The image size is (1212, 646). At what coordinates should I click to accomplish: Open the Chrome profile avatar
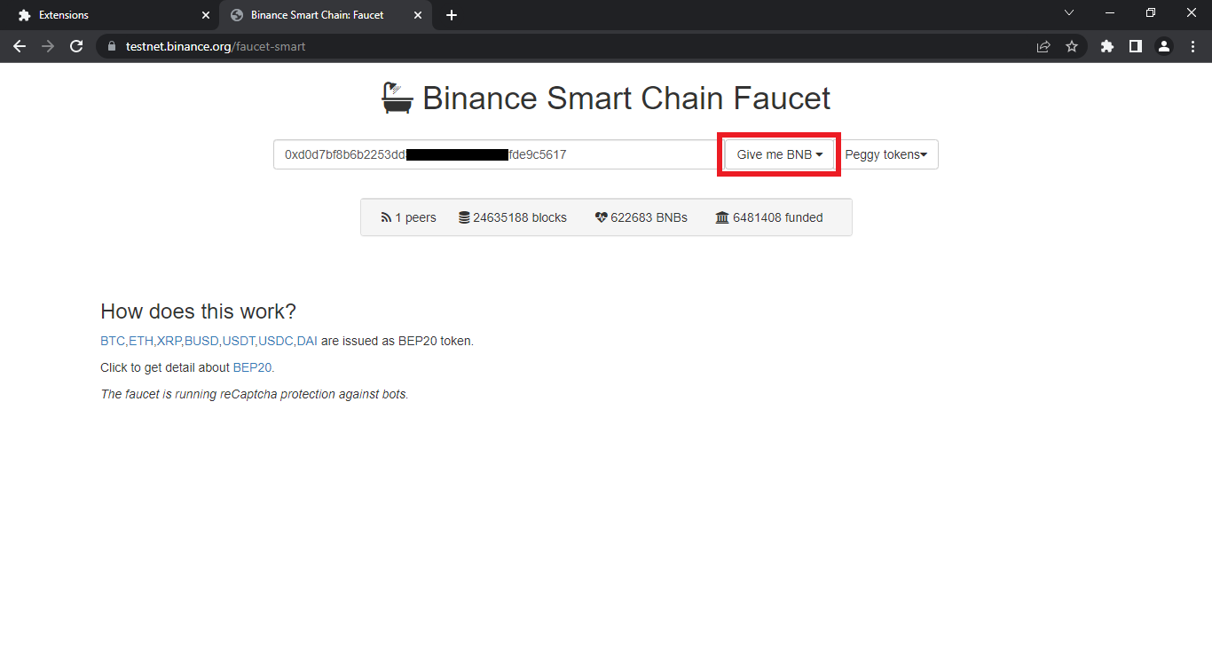(x=1164, y=46)
